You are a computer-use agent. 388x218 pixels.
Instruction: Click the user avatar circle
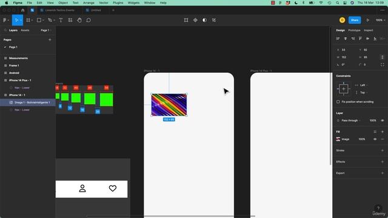tap(342, 20)
